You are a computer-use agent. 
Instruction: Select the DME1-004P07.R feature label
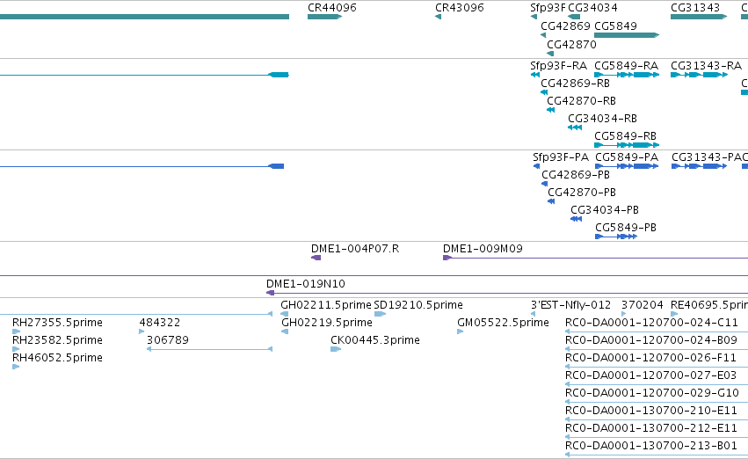coord(355,249)
